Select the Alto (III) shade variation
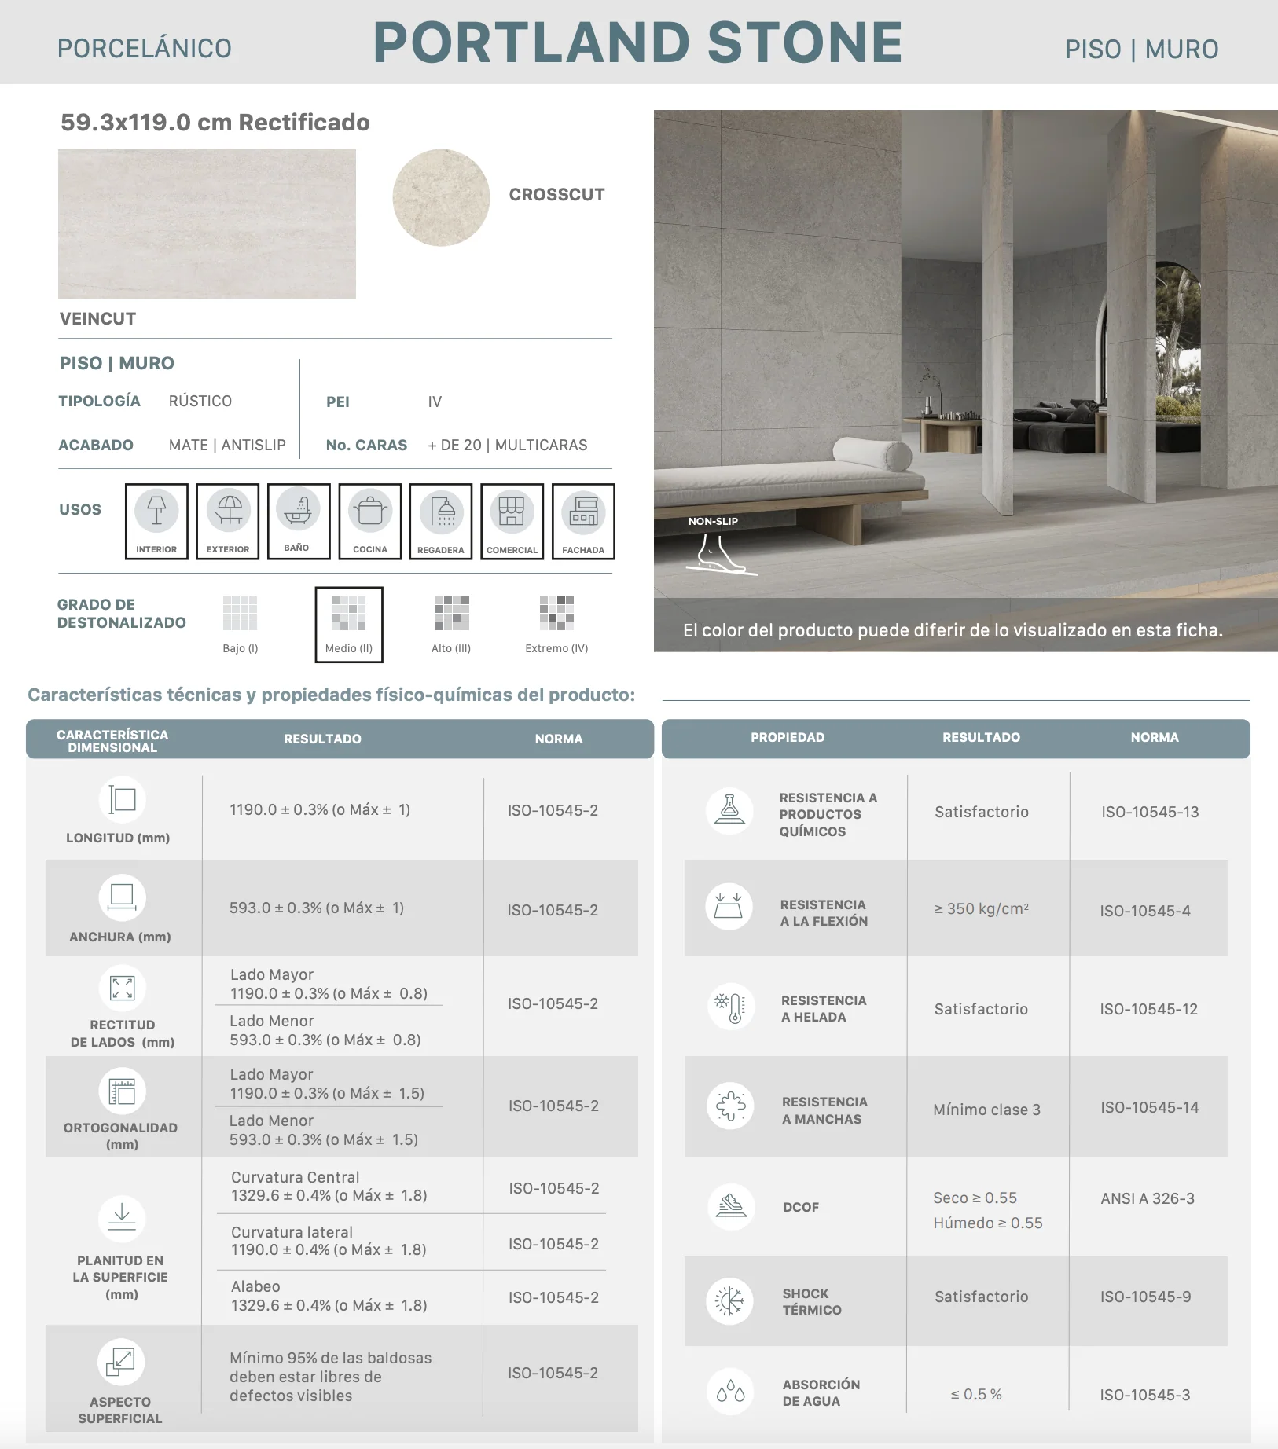Image resolution: width=1278 pixels, height=1449 pixels. pos(452,625)
